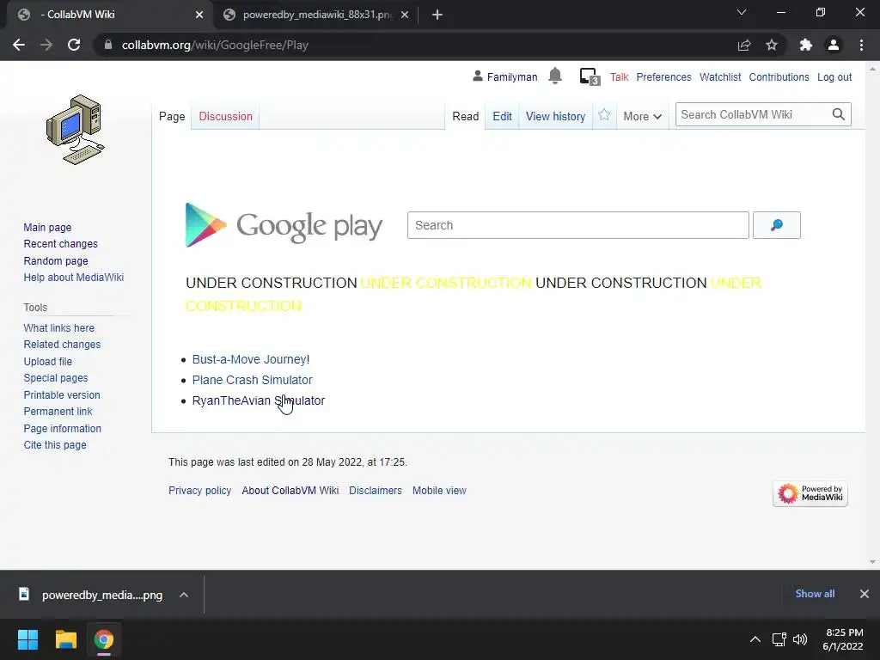Open the Chrome extensions puzzle menu
The image size is (880, 660).
tap(806, 45)
